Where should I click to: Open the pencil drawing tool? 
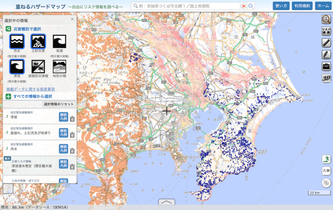[x=326, y=55]
